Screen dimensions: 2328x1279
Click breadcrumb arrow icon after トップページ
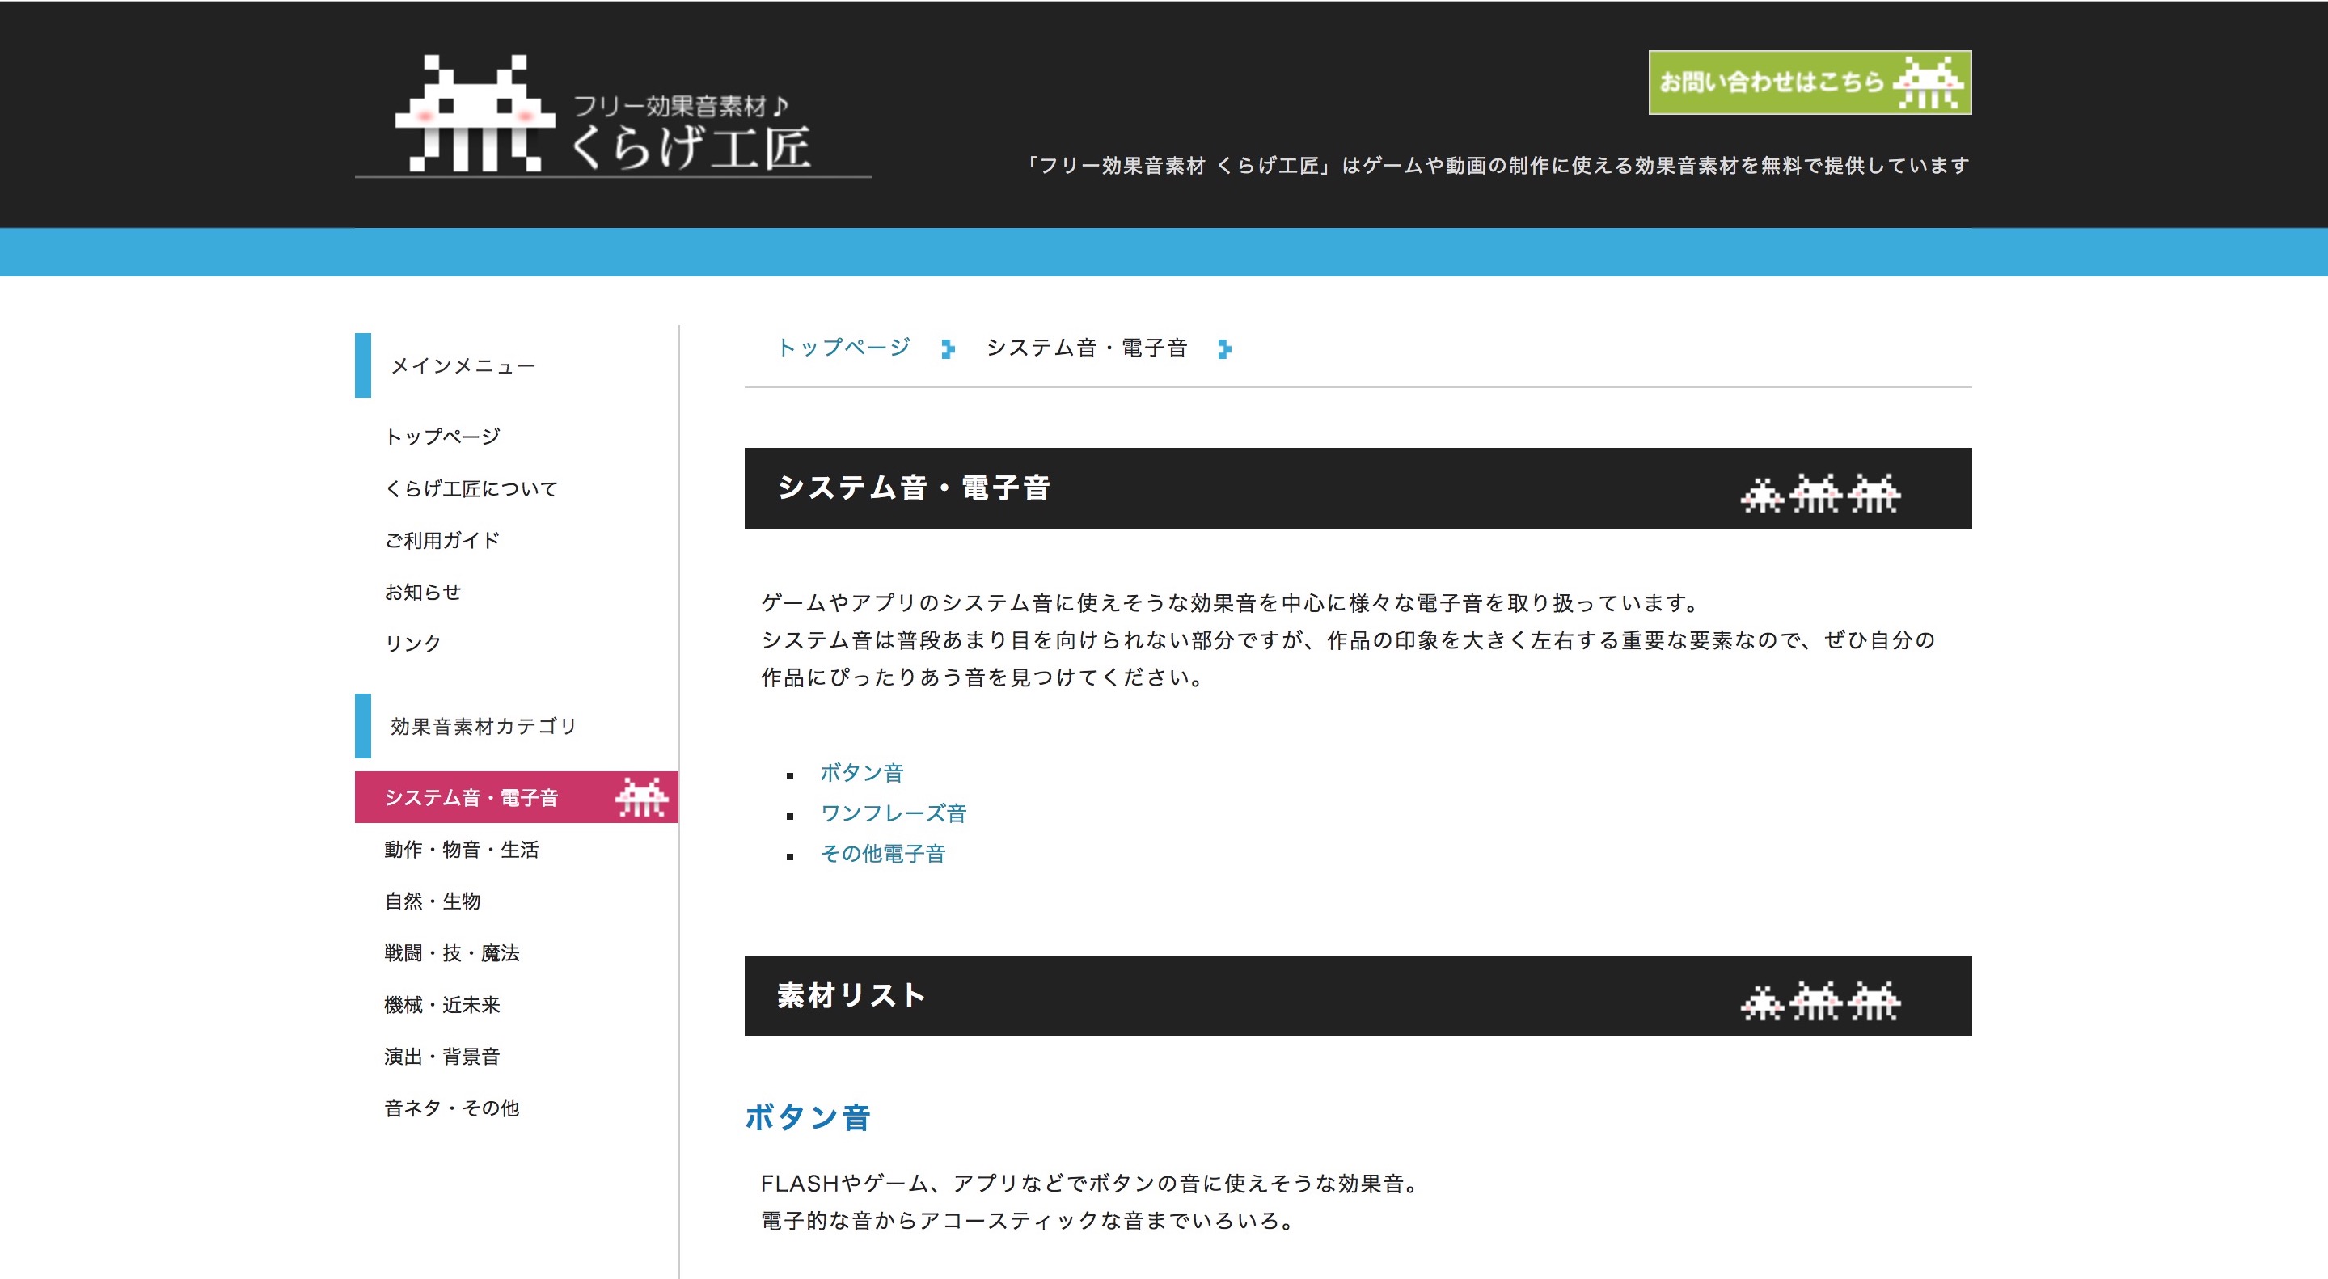point(947,348)
